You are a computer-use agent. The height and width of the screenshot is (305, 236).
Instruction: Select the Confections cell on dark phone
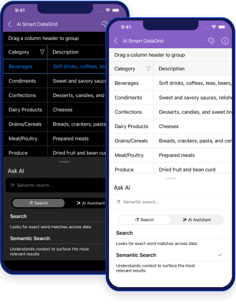pos(25,95)
